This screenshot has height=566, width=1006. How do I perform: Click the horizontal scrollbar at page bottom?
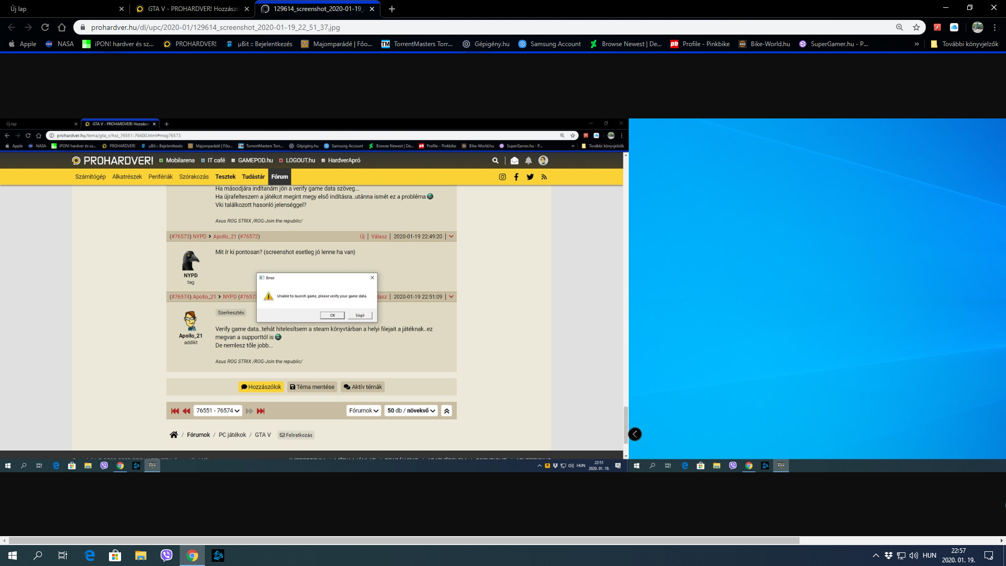coord(403,540)
